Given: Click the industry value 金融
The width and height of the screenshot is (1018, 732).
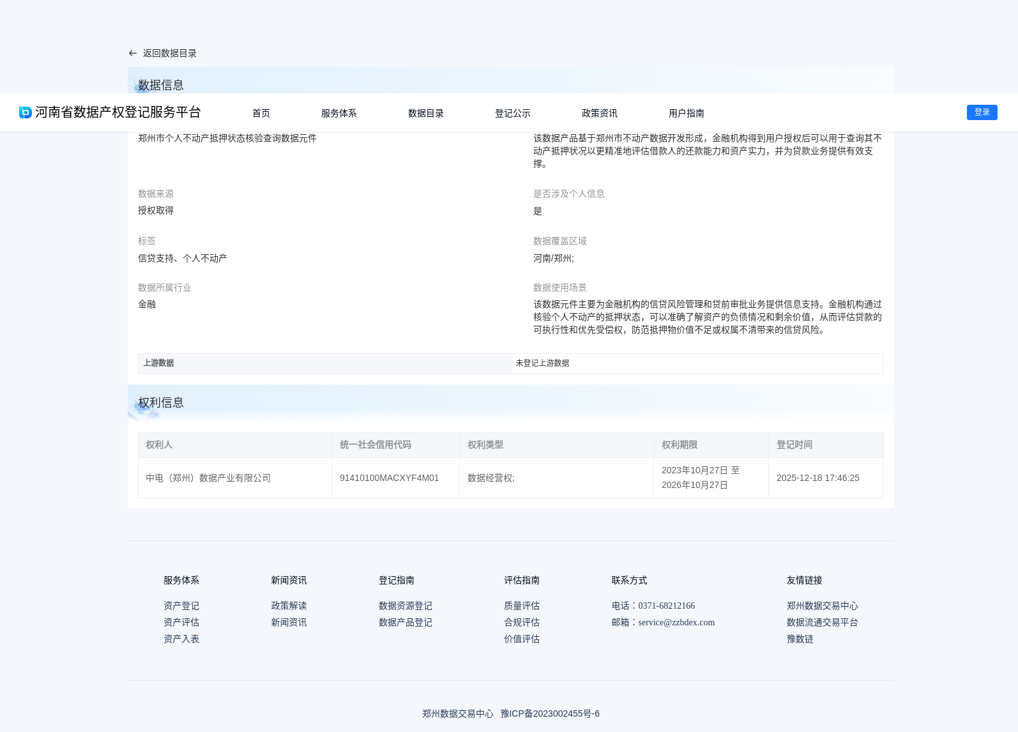Looking at the screenshot, I should pyautogui.click(x=147, y=304).
